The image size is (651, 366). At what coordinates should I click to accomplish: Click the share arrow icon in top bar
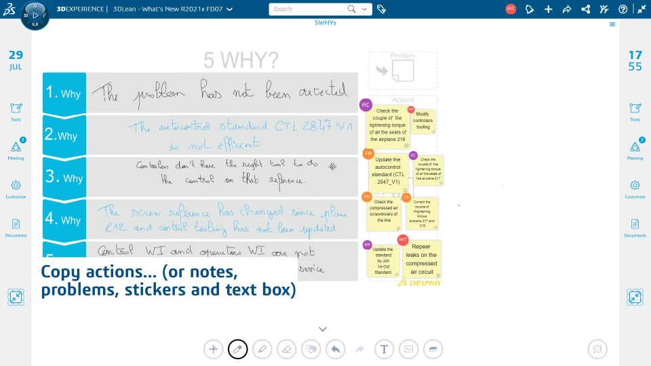567,9
